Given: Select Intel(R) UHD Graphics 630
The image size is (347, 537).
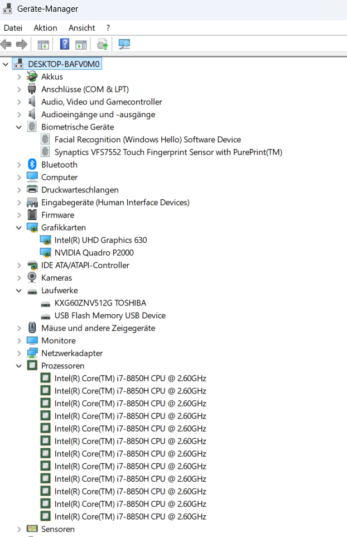Looking at the screenshot, I should (x=100, y=240).
